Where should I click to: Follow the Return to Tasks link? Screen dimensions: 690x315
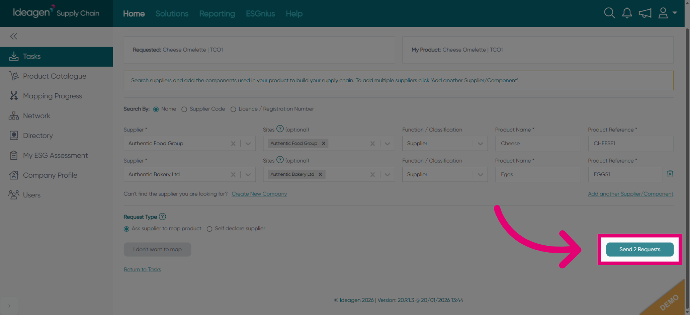142,269
